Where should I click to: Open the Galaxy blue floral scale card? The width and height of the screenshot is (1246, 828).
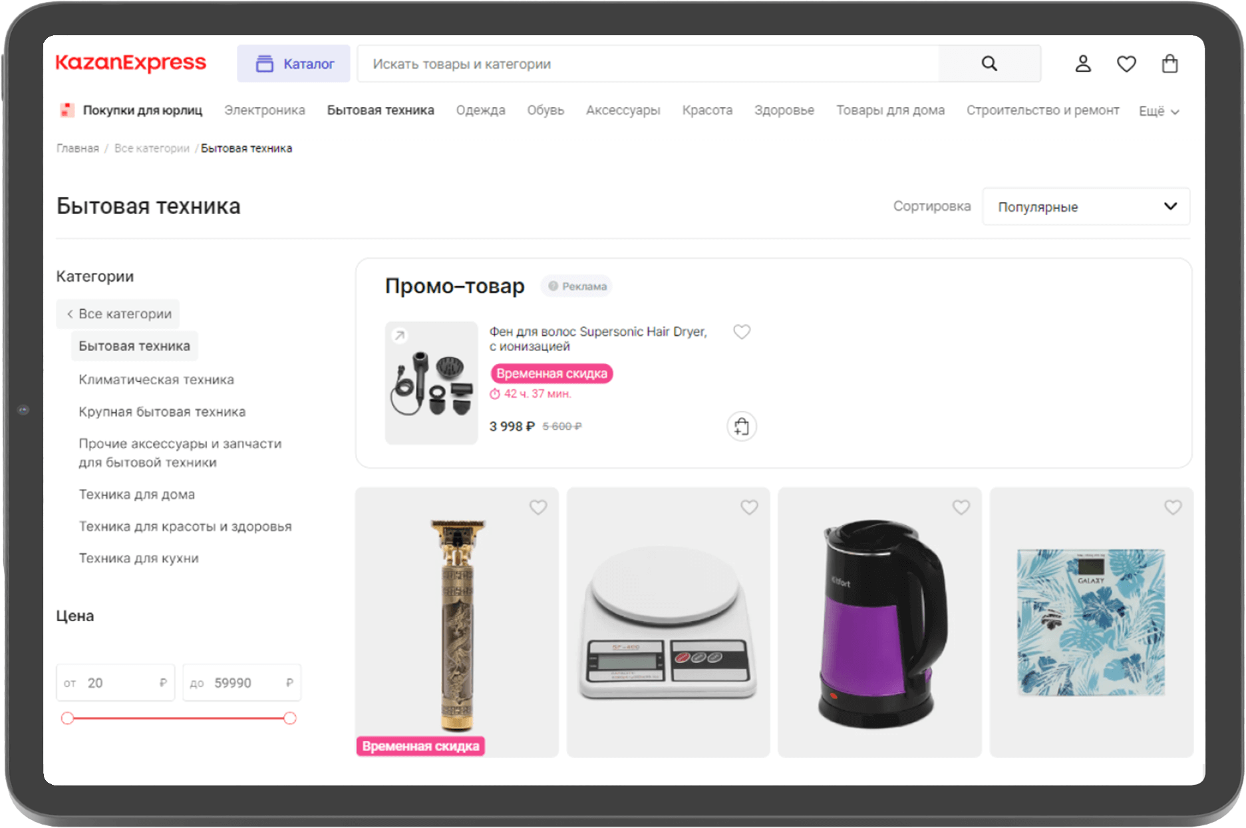coord(1092,622)
